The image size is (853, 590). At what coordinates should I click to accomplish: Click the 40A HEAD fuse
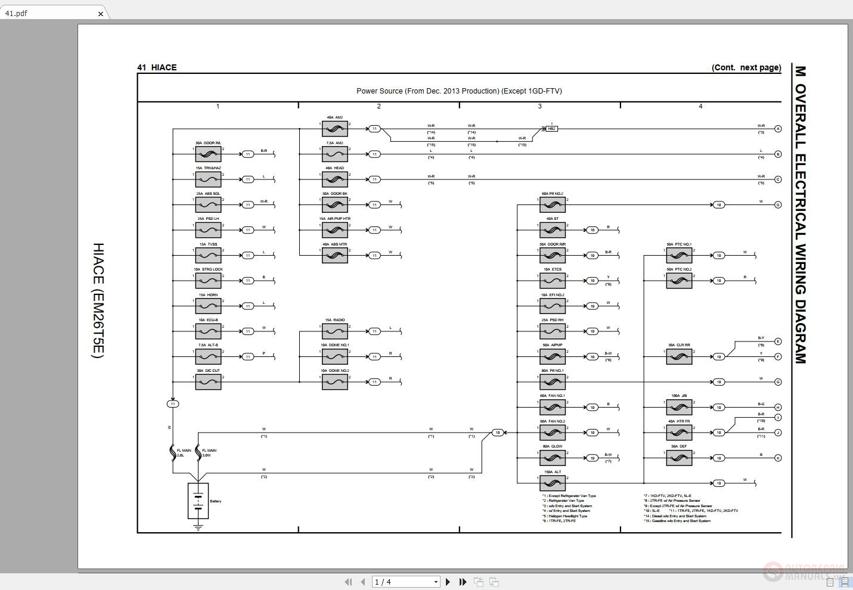click(x=335, y=179)
